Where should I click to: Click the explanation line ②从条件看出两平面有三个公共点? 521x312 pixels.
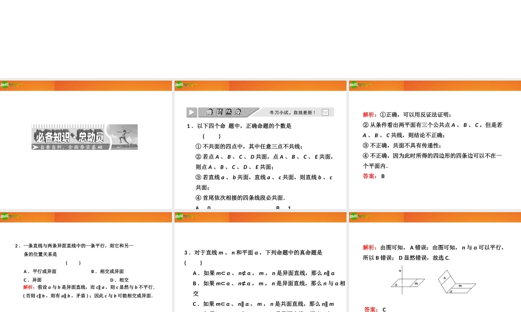[x=432, y=130]
